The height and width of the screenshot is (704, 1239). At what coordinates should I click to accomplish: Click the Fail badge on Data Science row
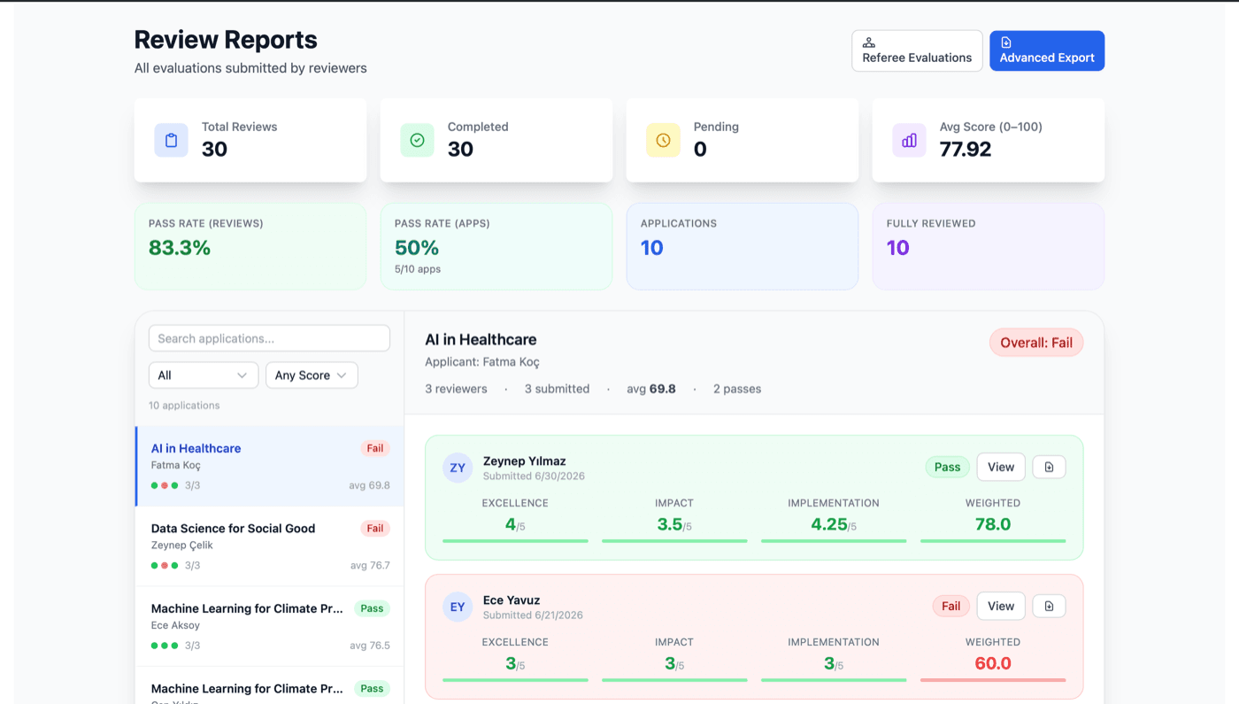click(x=375, y=528)
